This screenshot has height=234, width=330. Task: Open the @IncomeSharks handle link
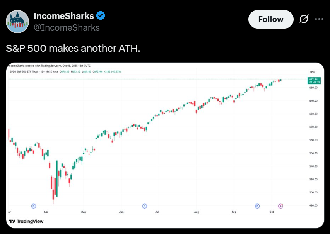tap(67, 27)
